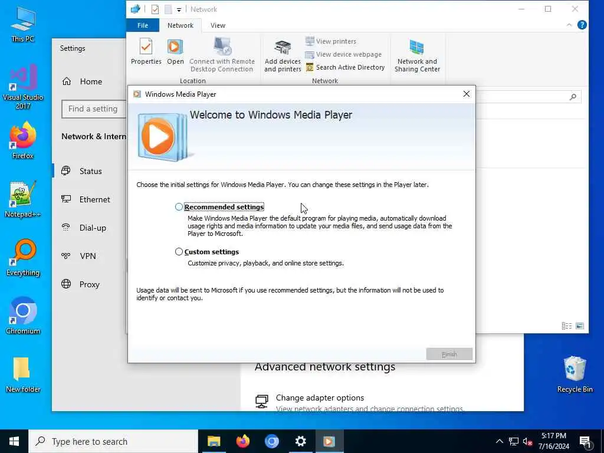Viewport: 604px width, 453px height.
Task: Click View printers in ribbon
Action: tap(331, 41)
